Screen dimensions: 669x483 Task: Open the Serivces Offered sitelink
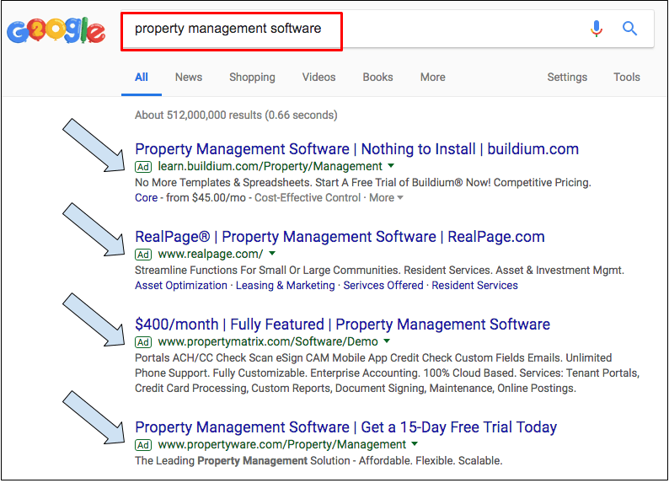click(383, 286)
